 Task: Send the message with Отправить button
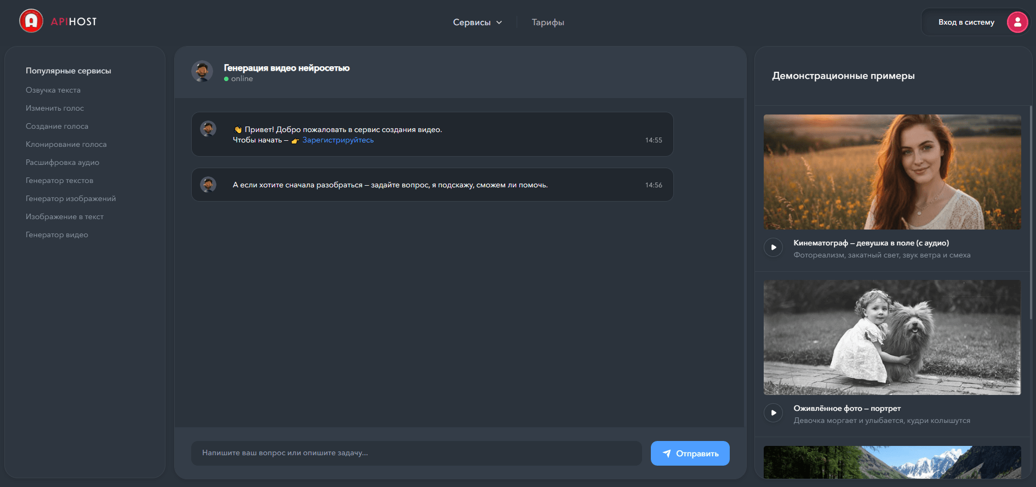point(690,454)
